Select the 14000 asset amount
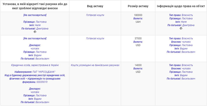207x106 pixels. 138,65
